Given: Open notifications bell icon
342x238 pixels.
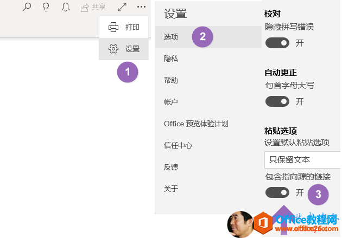Looking at the screenshot, I should coord(66,7).
